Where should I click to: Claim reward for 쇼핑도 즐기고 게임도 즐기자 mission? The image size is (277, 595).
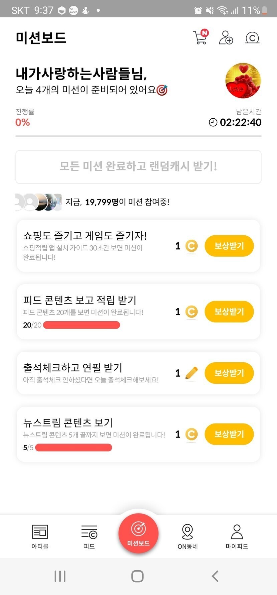tap(229, 246)
